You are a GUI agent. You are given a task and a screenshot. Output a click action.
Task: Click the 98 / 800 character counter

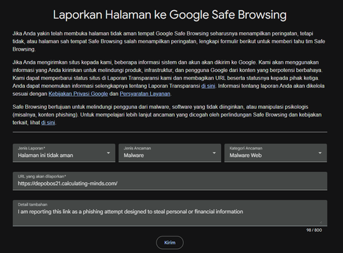pyautogui.click(x=314, y=230)
